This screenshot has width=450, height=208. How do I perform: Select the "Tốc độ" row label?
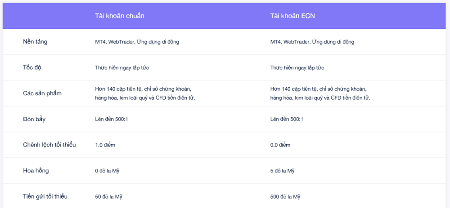point(32,67)
